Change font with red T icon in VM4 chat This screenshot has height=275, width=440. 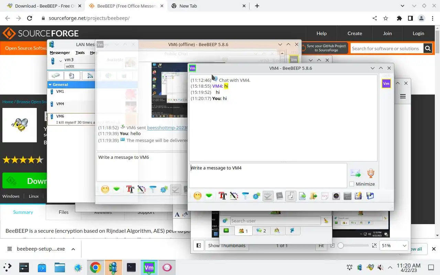(222, 196)
